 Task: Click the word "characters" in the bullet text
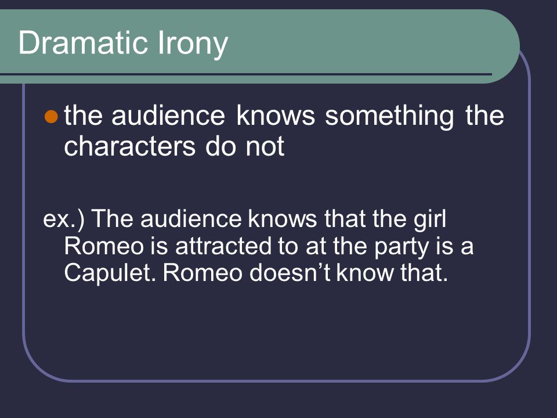(x=129, y=146)
